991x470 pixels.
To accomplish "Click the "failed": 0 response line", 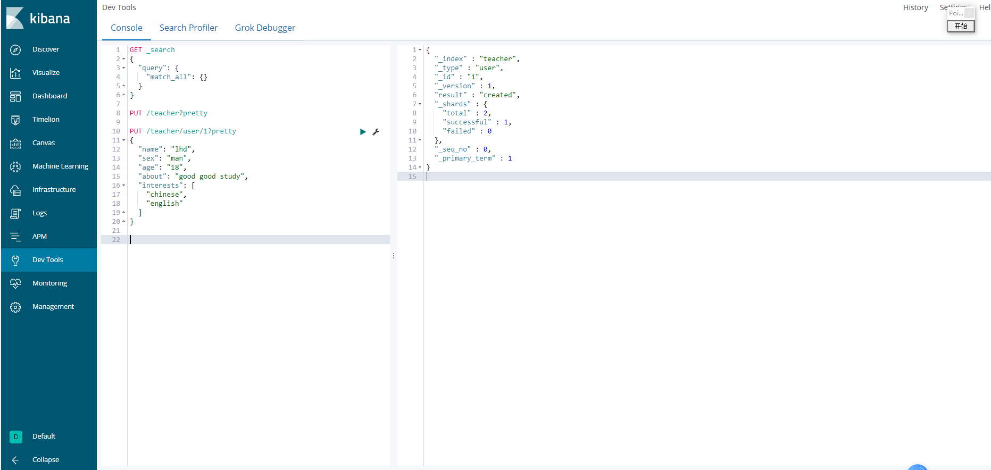I will tap(467, 131).
